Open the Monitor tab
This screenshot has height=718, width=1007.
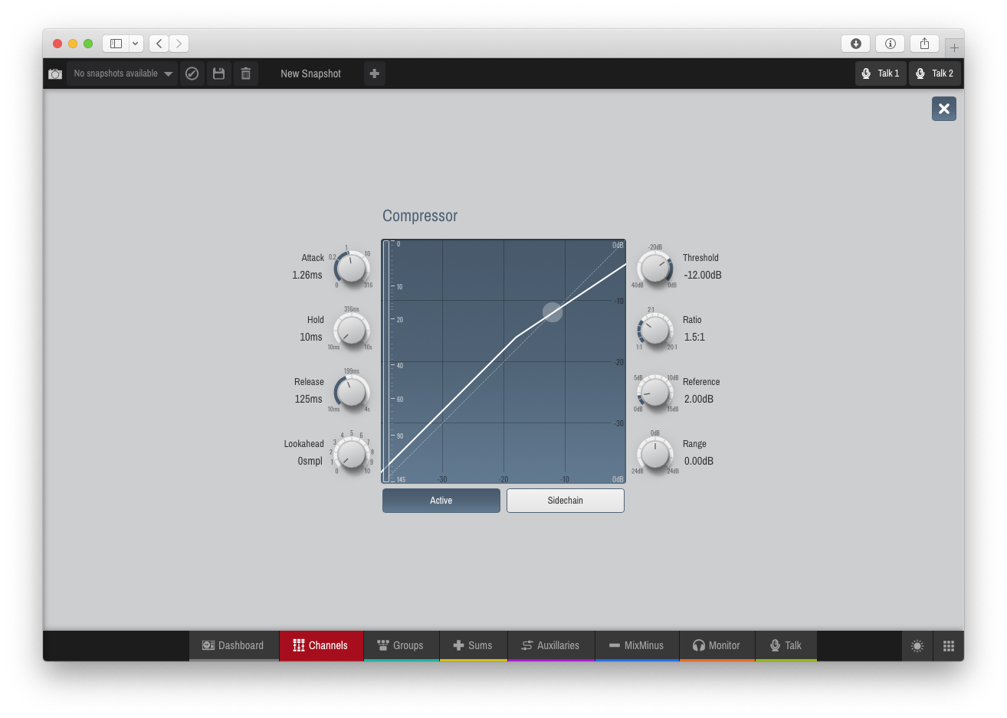[x=717, y=645]
